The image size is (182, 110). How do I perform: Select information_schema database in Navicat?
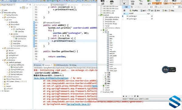point(112,17)
